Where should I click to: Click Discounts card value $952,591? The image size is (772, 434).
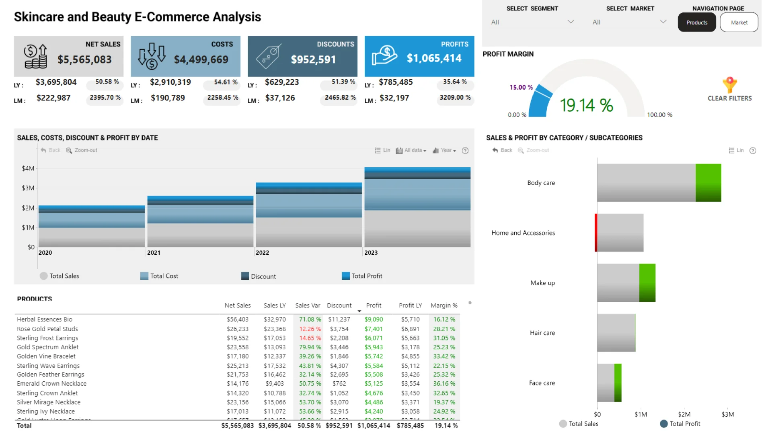[313, 60]
